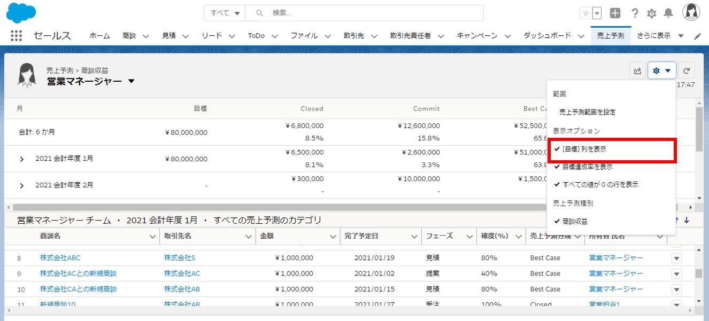Click the forecast share icon button
Screen dimensions: 709x321
click(637, 71)
